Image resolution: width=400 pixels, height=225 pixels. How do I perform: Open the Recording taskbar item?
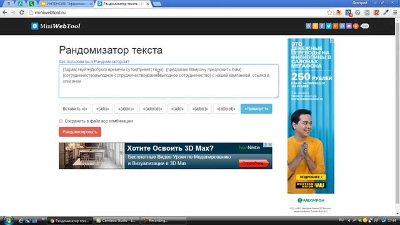[x=164, y=221]
